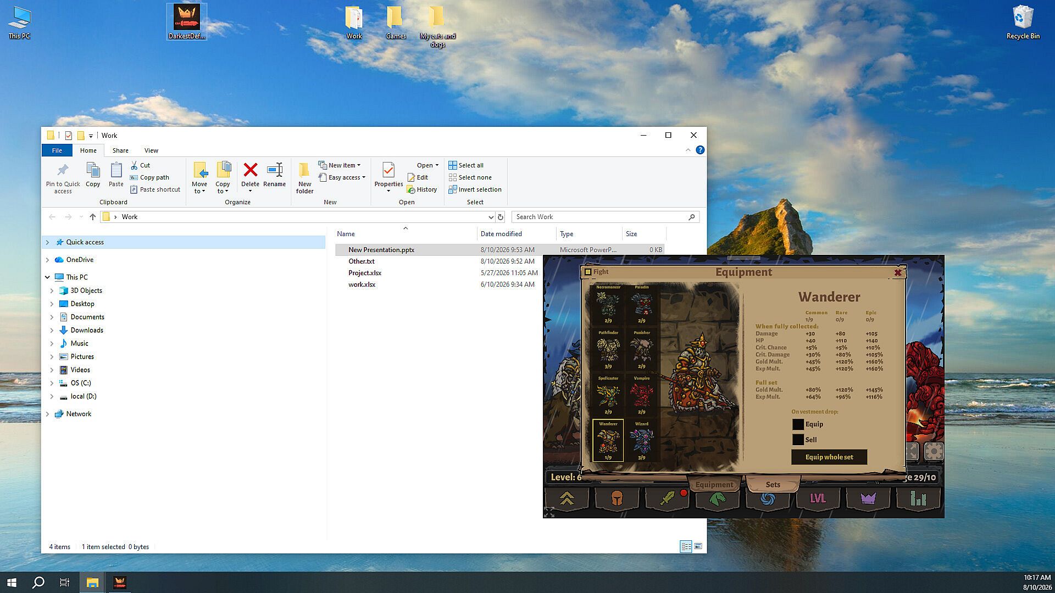Open taskbar Search magnifier

point(38,582)
